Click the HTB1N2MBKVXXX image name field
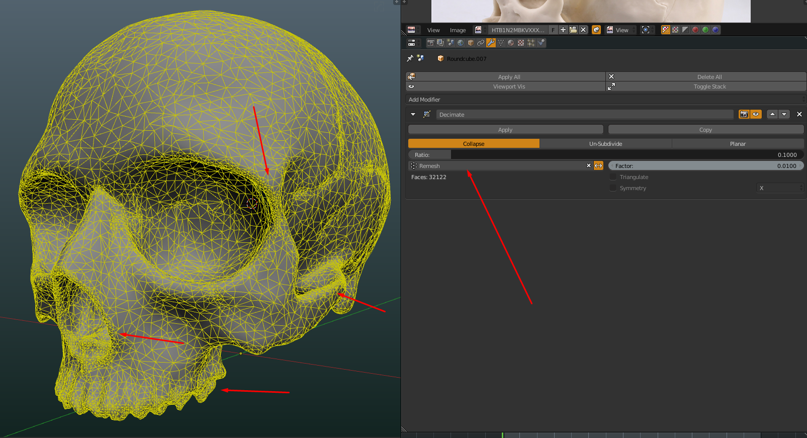Image resolution: width=807 pixels, height=438 pixels. click(517, 30)
